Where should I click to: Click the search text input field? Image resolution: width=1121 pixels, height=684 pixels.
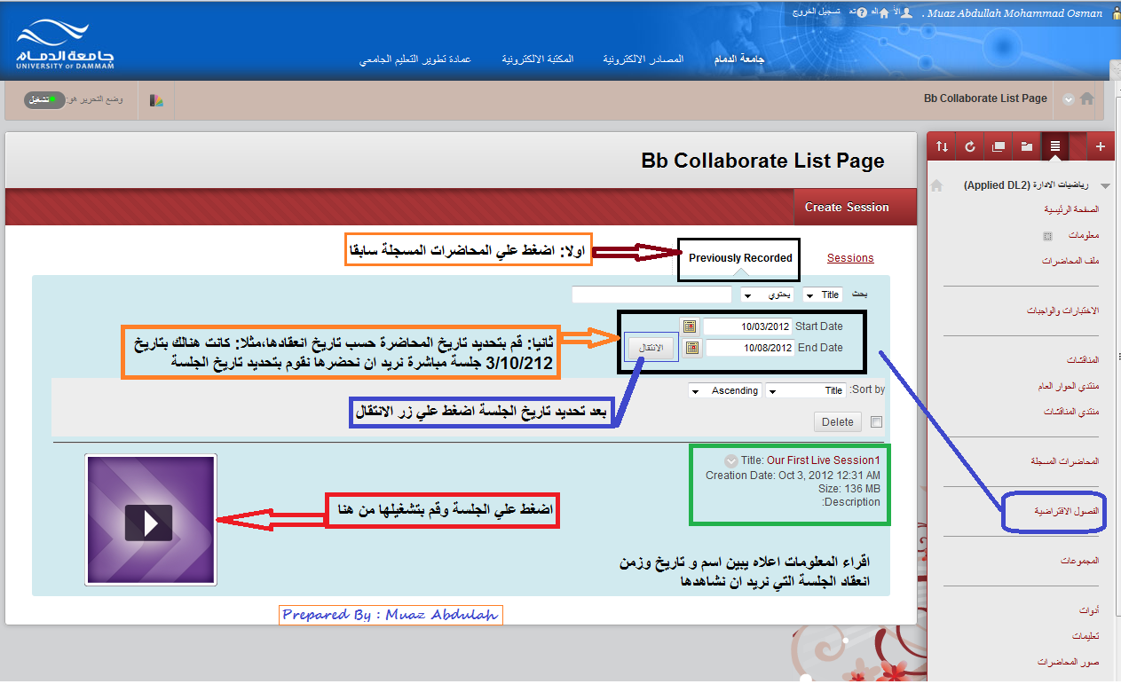(x=651, y=295)
